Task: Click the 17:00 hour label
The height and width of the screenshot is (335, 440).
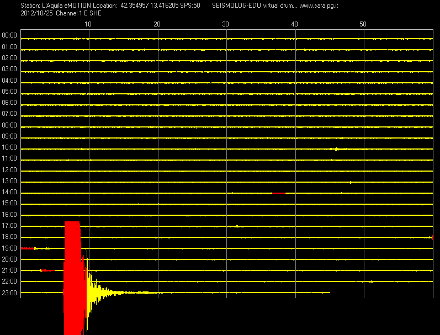Action: (x=9, y=226)
